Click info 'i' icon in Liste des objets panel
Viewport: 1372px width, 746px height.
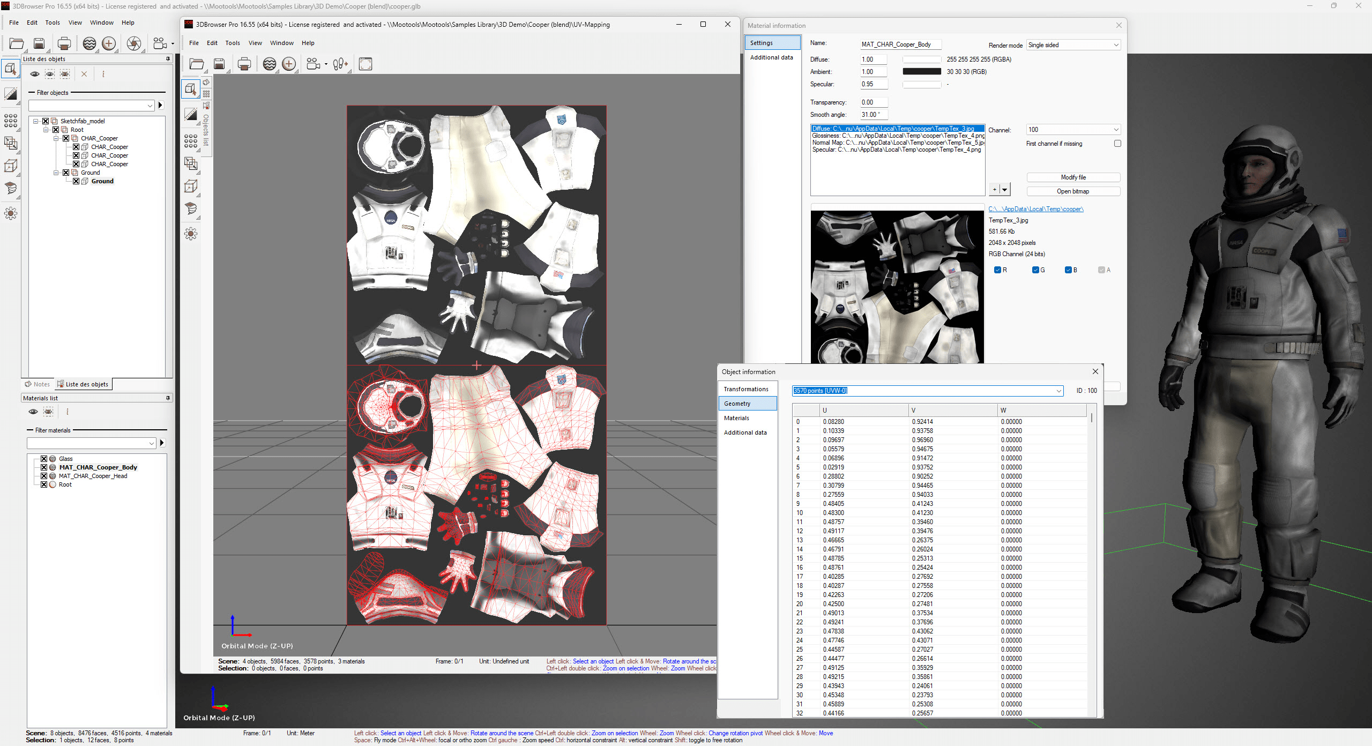coord(103,74)
